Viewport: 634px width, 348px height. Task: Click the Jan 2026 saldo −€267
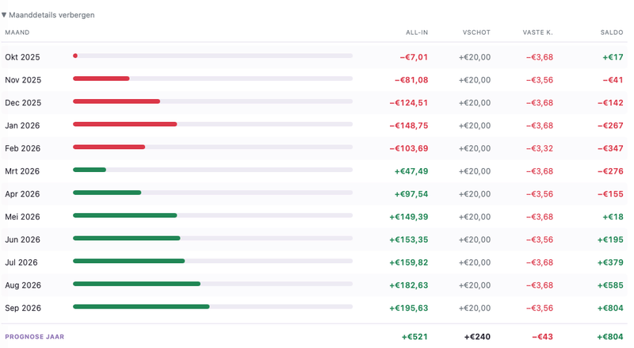[610, 125]
